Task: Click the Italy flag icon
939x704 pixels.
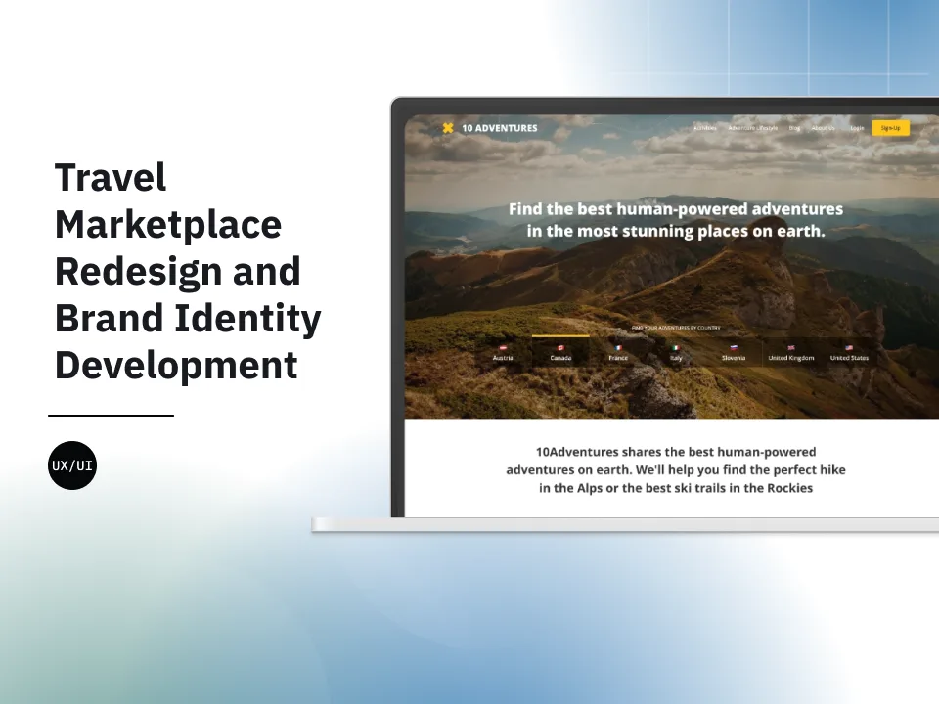Action: tap(675, 347)
